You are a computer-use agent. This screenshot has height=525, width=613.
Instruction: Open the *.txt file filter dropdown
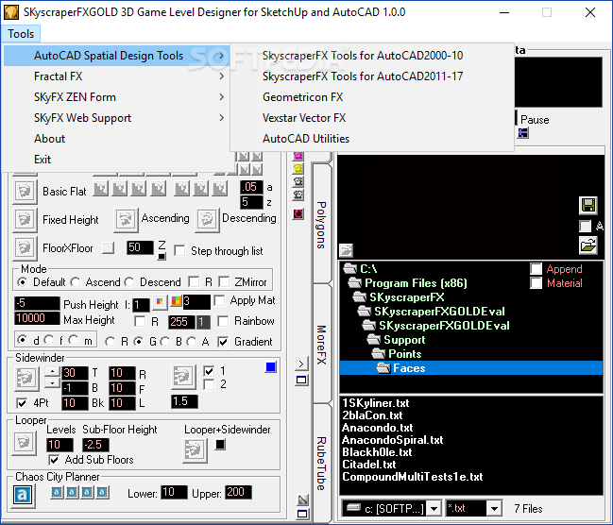pyautogui.click(x=495, y=509)
